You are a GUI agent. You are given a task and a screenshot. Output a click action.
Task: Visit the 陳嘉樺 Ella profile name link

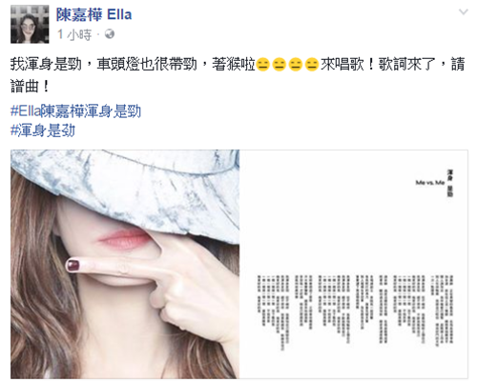[93, 14]
